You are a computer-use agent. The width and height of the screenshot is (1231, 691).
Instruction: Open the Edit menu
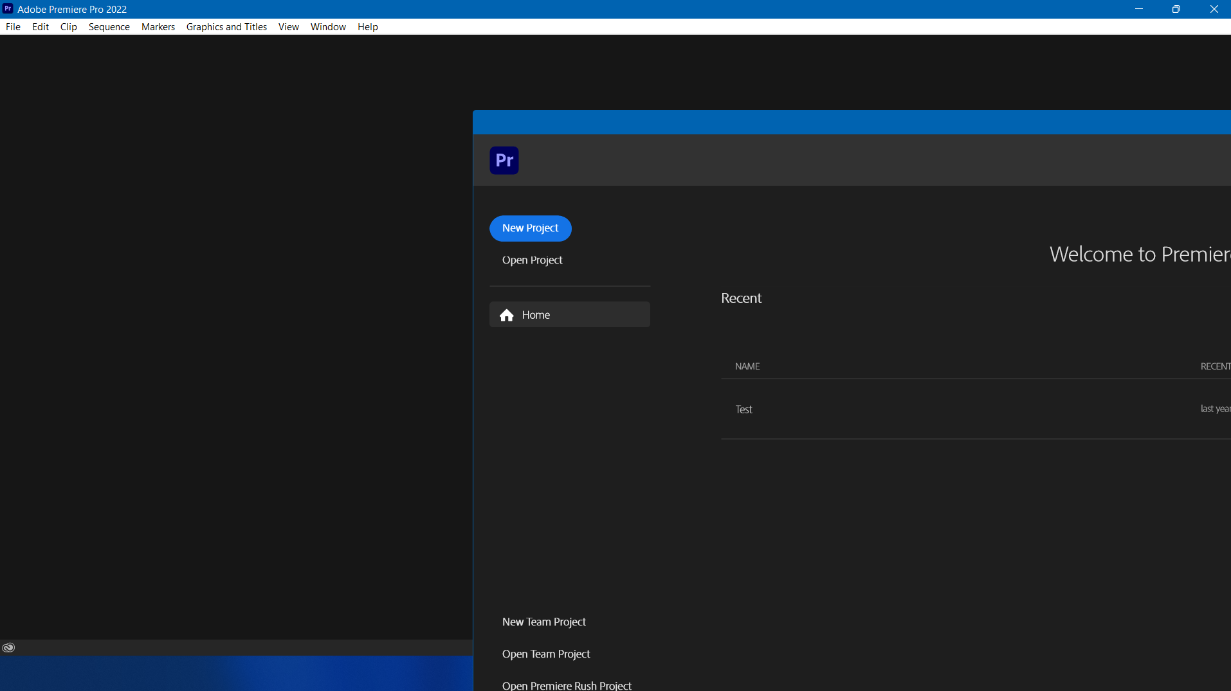[x=40, y=26]
